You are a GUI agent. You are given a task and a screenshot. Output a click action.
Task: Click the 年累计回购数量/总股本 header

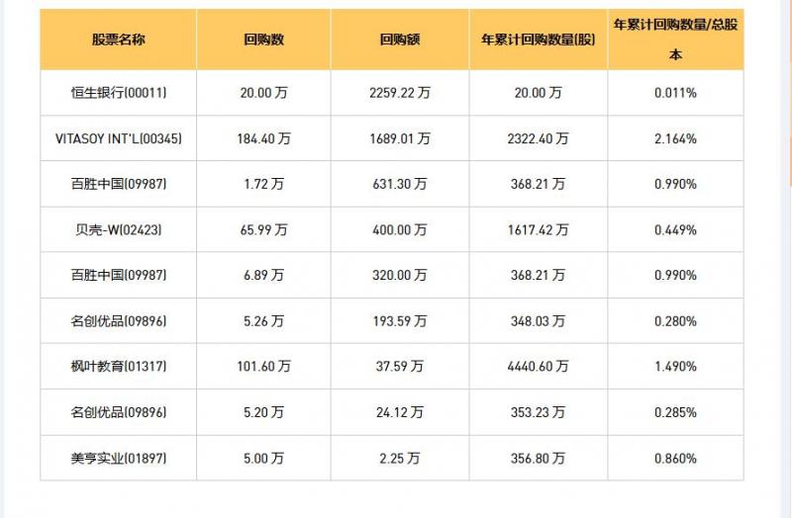pos(675,40)
